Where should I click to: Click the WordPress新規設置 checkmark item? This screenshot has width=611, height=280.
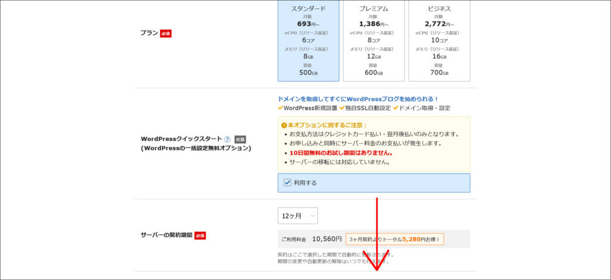pos(307,108)
